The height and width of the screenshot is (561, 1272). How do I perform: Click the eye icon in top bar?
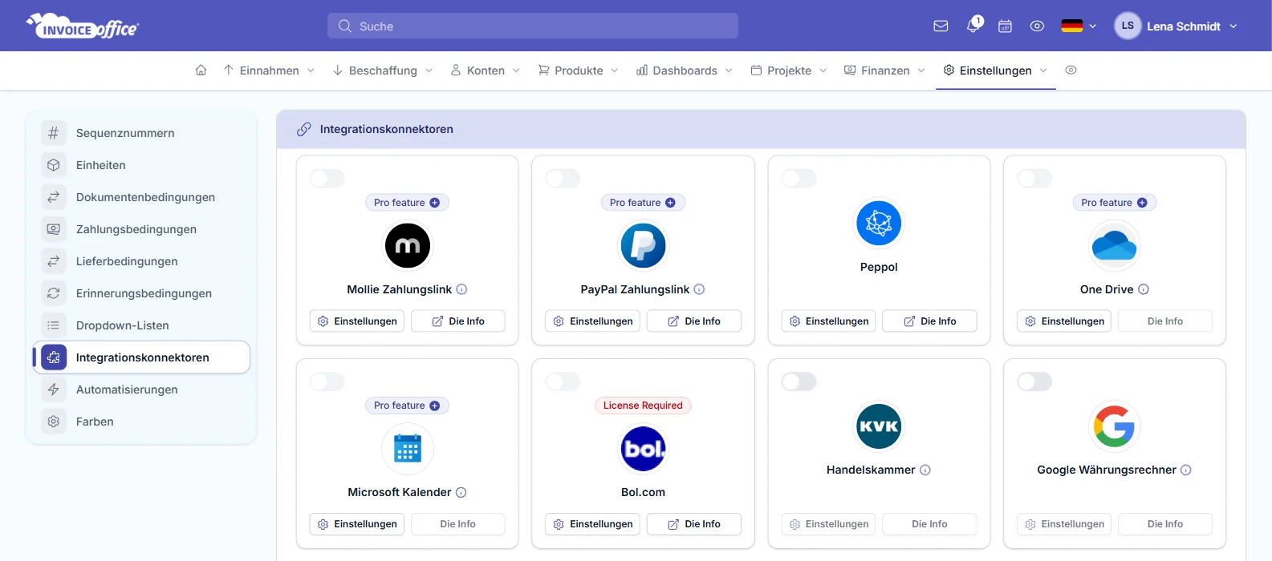[x=1037, y=26]
